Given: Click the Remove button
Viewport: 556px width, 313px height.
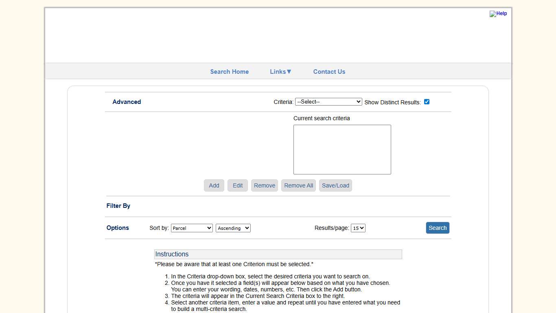Looking at the screenshot, I should pyautogui.click(x=264, y=185).
